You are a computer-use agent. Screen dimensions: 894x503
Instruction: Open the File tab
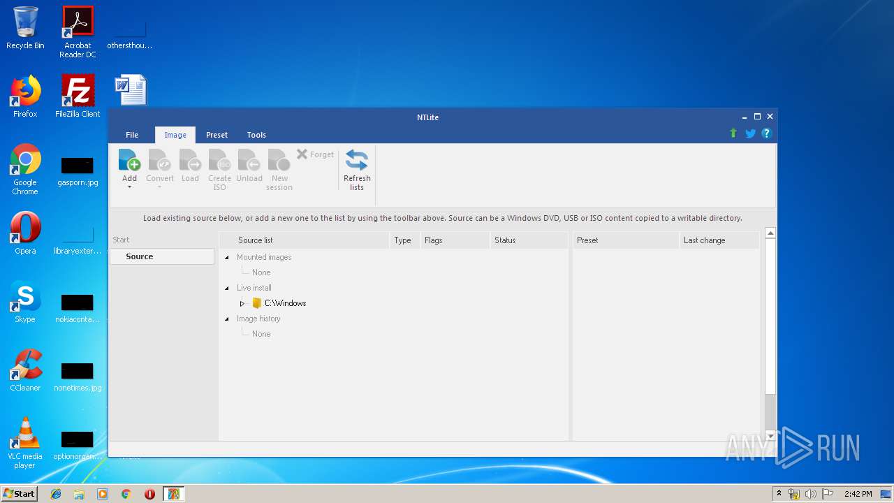coord(132,135)
